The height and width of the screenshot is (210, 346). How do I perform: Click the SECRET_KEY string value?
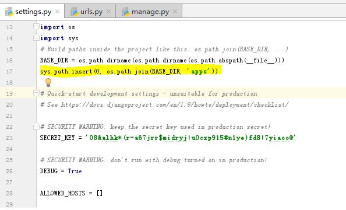tap(190, 138)
